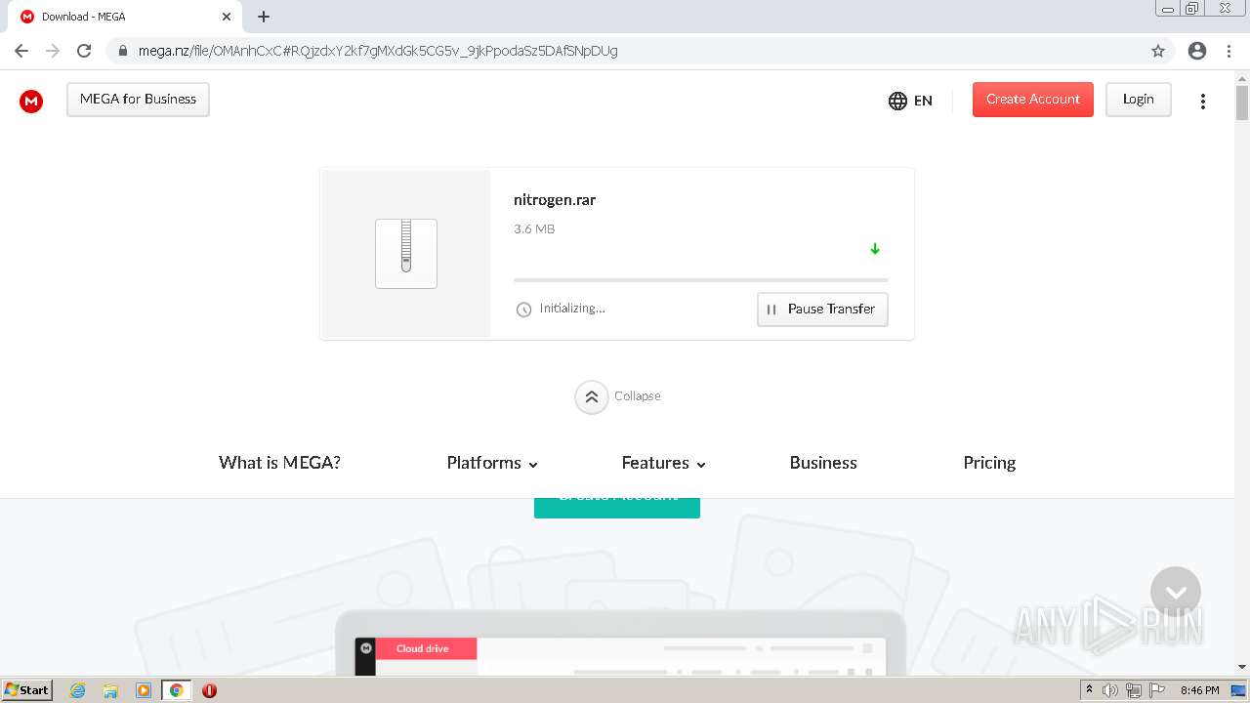Show hidden tray icons
This screenshot has width=1250, height=703.
[x=1089, y=690]
